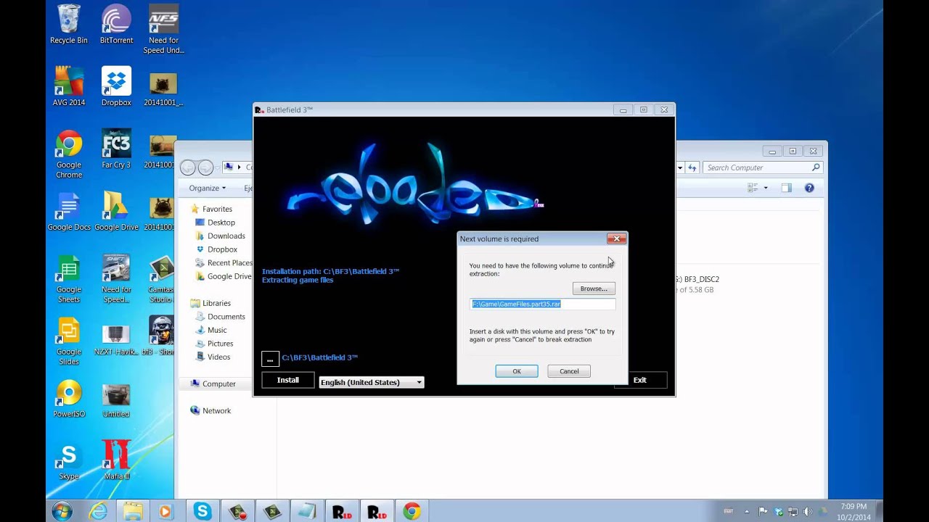Select Videos library in Explorer sidebar
This screenshot has height=522, width=929.
(218, 357)
